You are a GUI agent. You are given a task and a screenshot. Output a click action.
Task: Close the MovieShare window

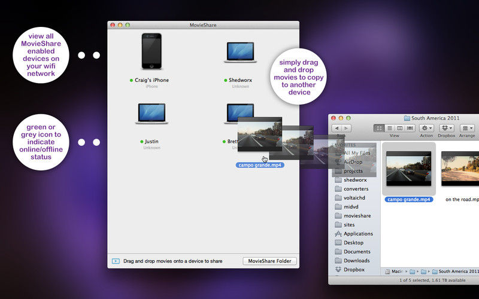click(113, 25)
